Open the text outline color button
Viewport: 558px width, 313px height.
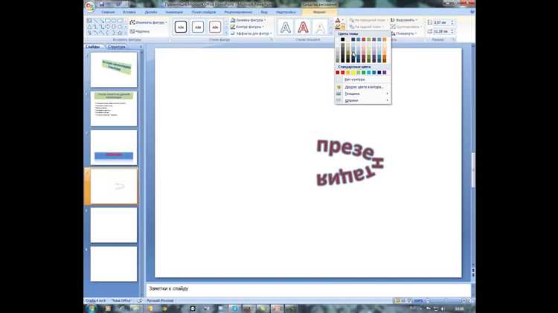click(x=339, y=27)
